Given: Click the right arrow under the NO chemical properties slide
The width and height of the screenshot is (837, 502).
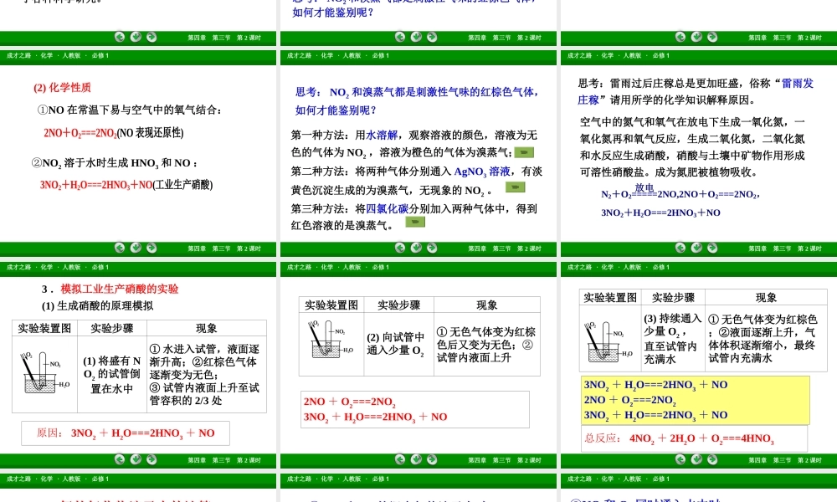Looking at the screenshot, I should pos(151,248).
